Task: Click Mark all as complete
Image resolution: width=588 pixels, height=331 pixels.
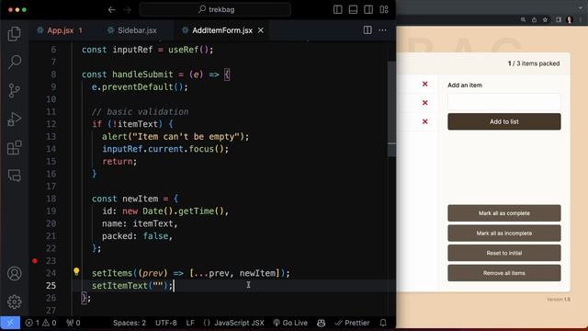Action: pos(504,213)
